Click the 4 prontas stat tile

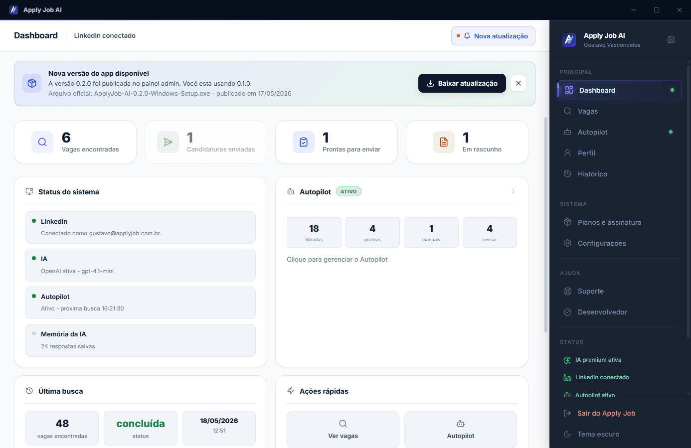372,232
